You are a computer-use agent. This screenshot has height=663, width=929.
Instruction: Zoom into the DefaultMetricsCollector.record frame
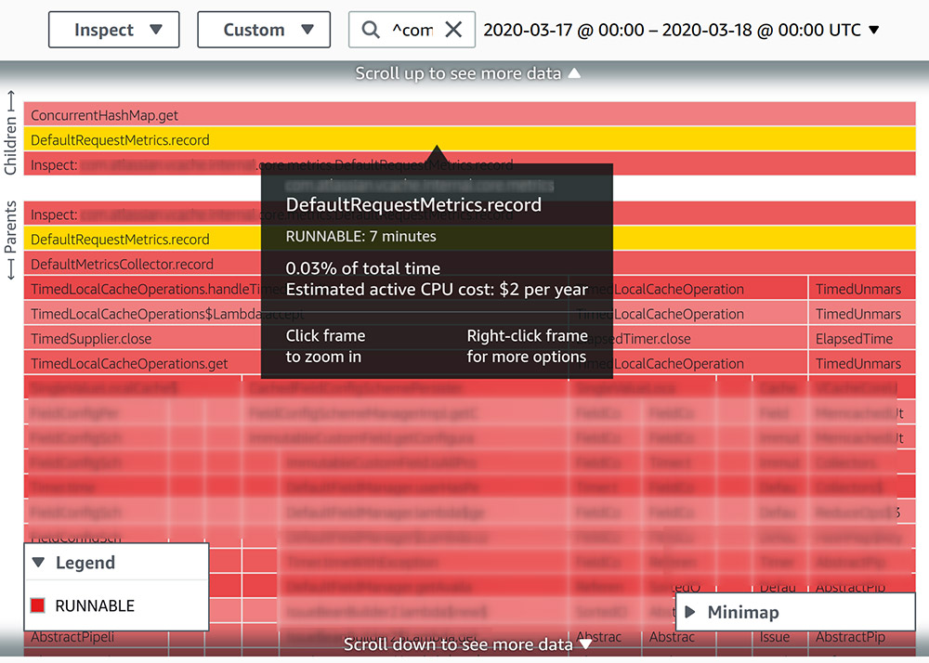(469, 264)
